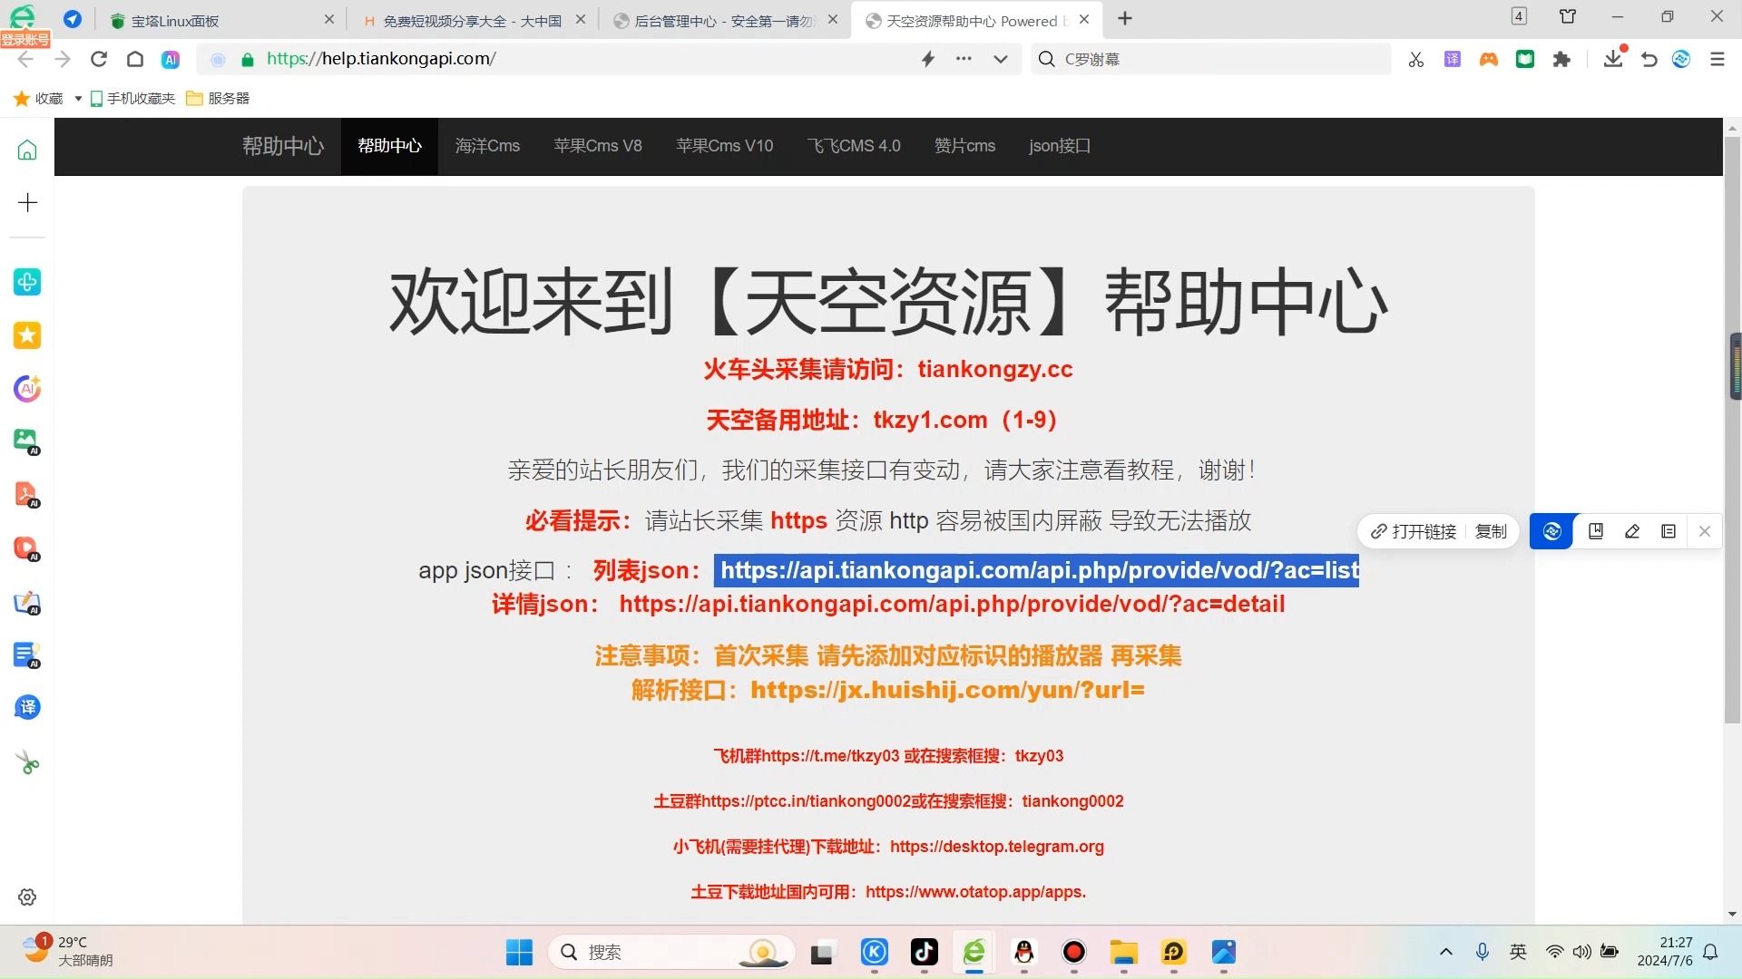Image resolution: width=1742 pixels, height=979 pixels.
Task: Click the scrollbar down arrow
Action: click(1732, 915)
